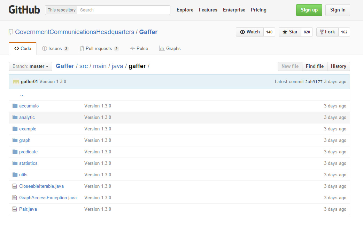Screen dimensions: 363x225
Task: Click the statistics folder icon
Action: tap(15, 163)
